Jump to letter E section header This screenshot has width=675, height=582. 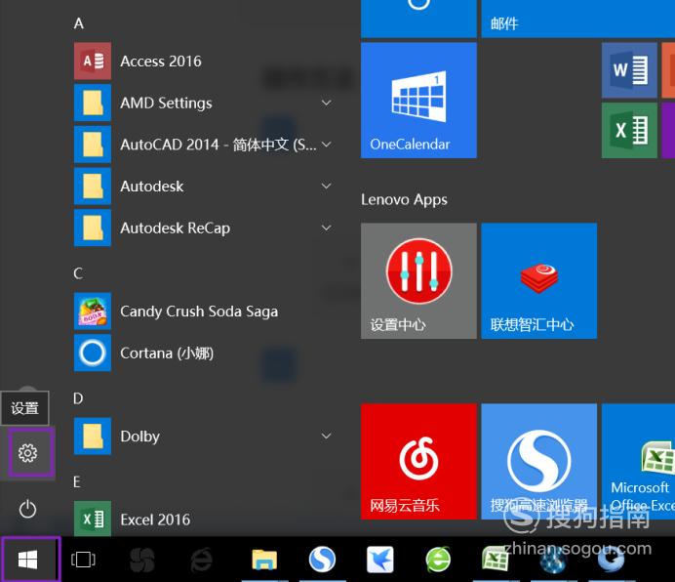tap(77, 481)
